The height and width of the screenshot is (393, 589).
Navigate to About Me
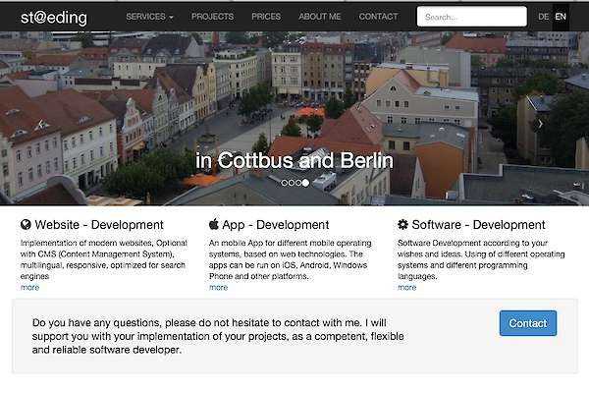point(320,17)
